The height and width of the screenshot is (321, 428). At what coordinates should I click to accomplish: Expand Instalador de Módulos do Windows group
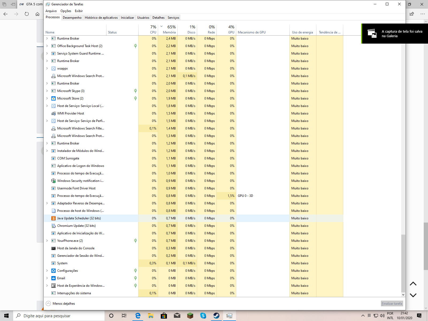47,151
